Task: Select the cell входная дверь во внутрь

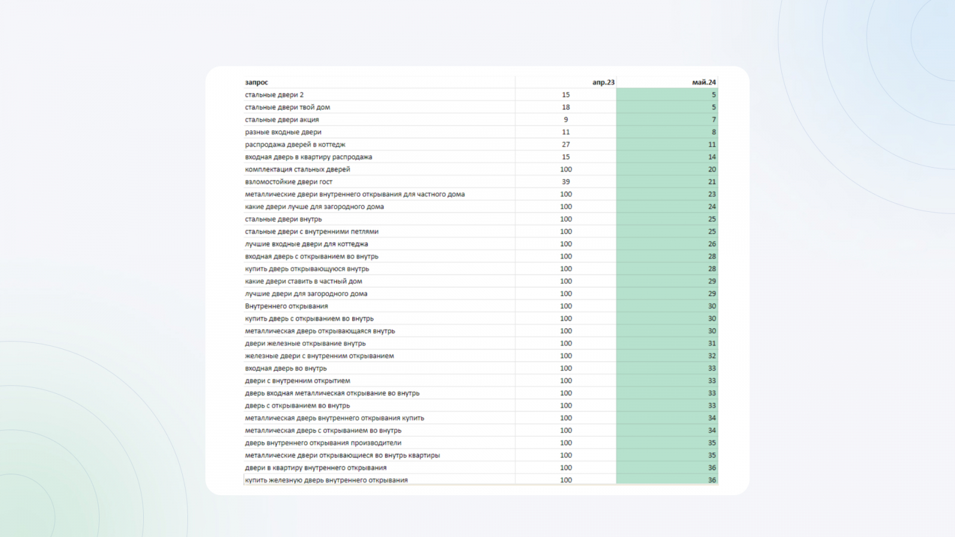Action: click(x=379, y=368)
